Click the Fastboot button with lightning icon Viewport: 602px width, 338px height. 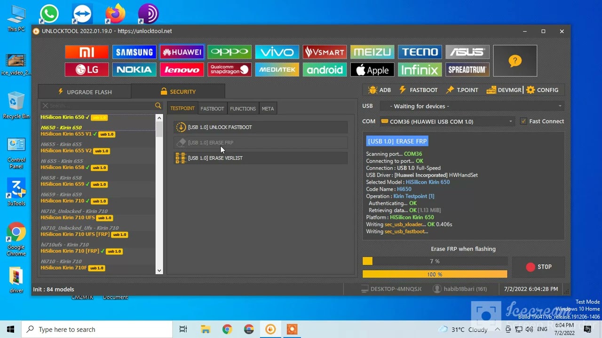[x=418, y=90]
